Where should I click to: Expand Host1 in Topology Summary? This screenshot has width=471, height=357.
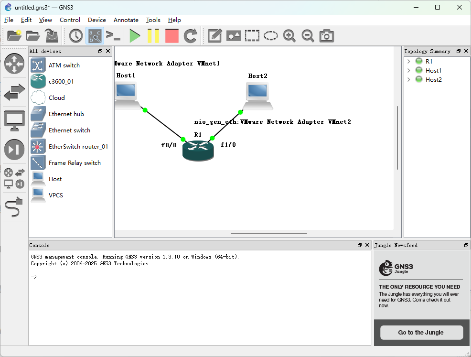[x=408, y=70]
